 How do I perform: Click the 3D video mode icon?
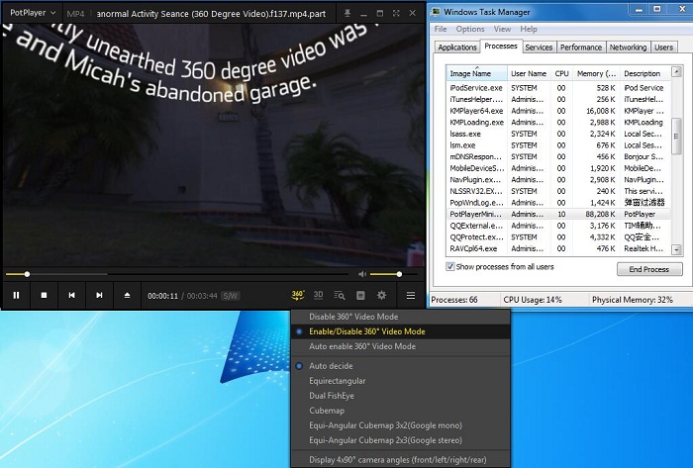(x=318, y=295)
